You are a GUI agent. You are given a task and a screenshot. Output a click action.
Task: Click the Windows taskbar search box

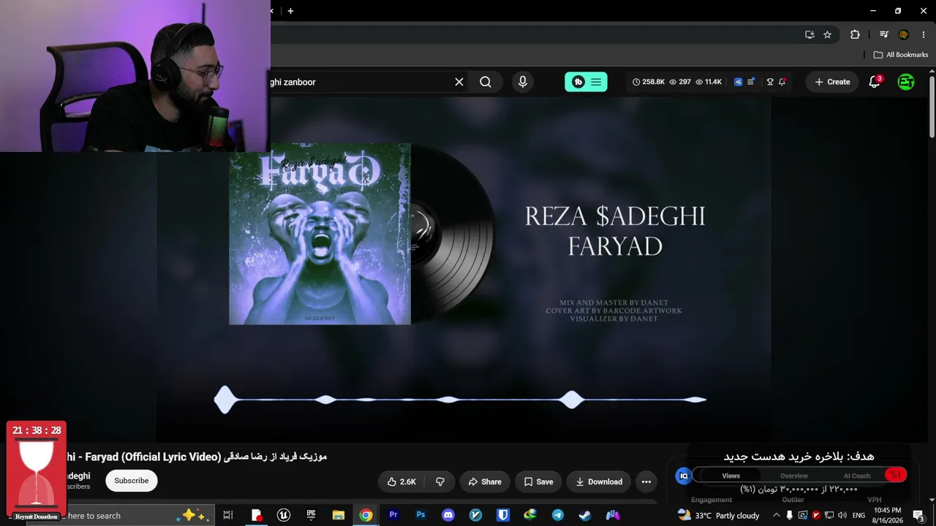(x=139, y=515)
